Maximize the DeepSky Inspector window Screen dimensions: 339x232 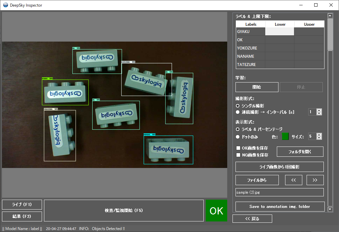pos(316,5)
